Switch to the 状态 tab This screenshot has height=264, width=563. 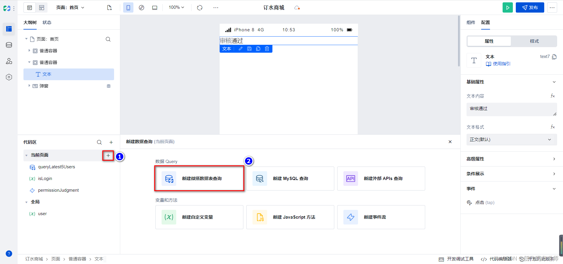point(47,23)
